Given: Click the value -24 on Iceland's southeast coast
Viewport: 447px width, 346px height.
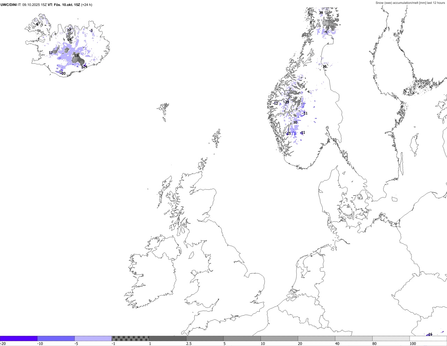Looking at the screenshot, I should coord(85,67).
